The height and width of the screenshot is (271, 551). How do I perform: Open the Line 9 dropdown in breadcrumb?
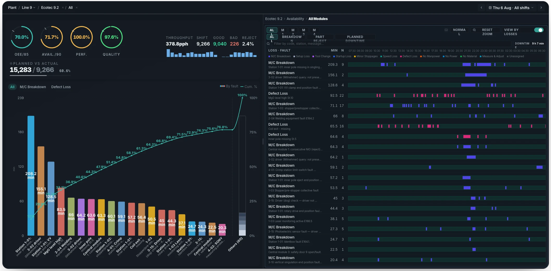28,8
